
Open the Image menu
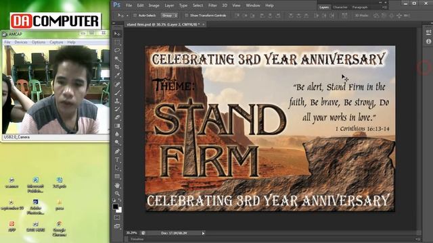click(x=154, y=5)
